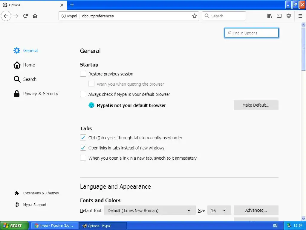Viewport: 306px width, 230px height.
Task: Enable switching to new tab immediately
Action: pos(83,158)
